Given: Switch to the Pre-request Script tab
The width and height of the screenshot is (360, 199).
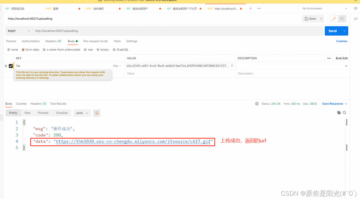Looking at the screenshot, I should pos(95,41).
